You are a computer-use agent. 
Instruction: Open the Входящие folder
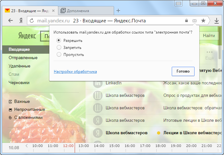[26, 50]
